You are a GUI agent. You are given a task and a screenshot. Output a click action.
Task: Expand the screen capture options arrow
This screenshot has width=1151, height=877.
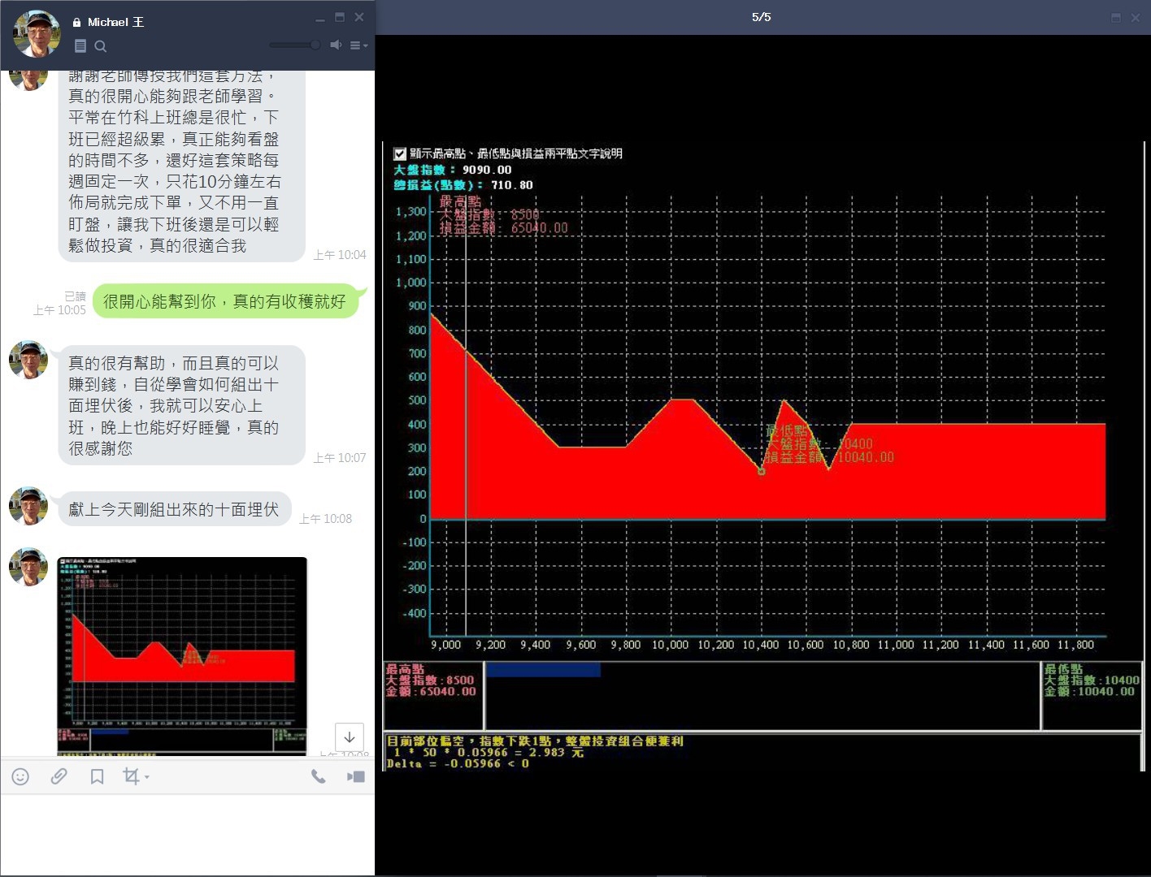coord(147,777)
